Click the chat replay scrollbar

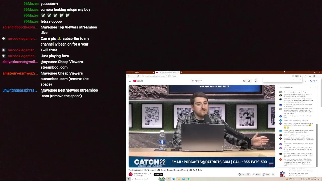tap(317, 145)
